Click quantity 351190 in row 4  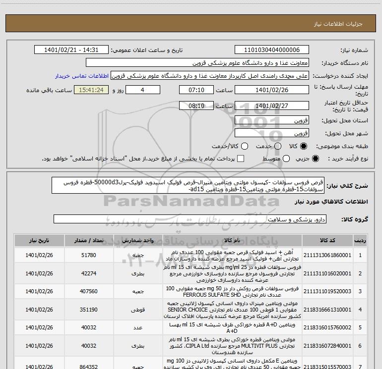(89, 310)
